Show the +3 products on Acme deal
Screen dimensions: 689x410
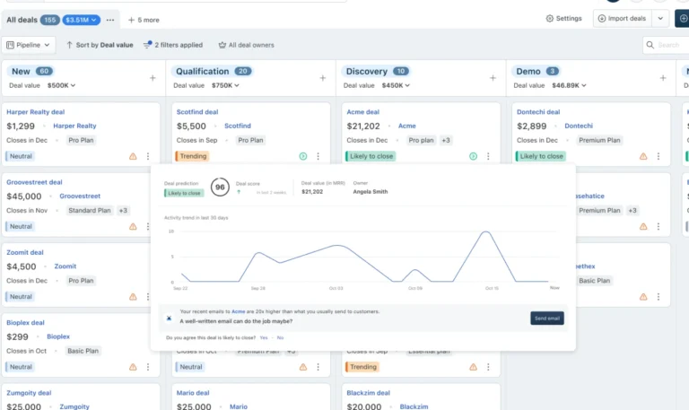click(x=446, y=140)
